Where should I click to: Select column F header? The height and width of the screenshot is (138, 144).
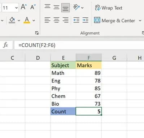(89, 58)
